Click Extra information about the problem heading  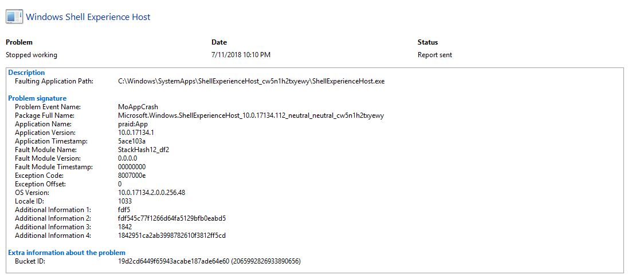coord(66,253)
